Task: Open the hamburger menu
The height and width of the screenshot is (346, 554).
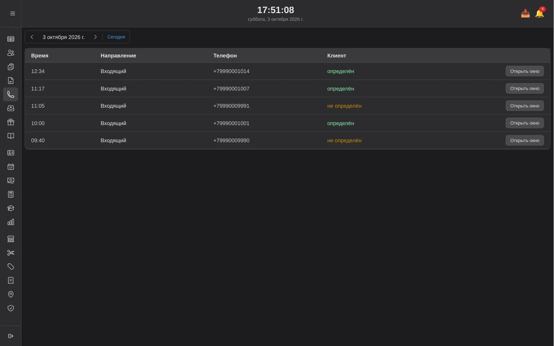Action: 12,13
